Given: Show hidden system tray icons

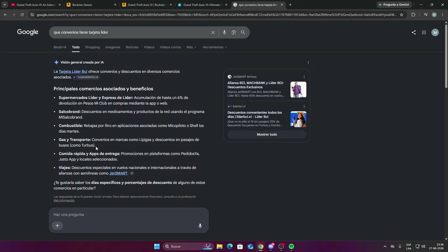Looking at the screenshot, I should pyautogui.click(x=385, y=246).
